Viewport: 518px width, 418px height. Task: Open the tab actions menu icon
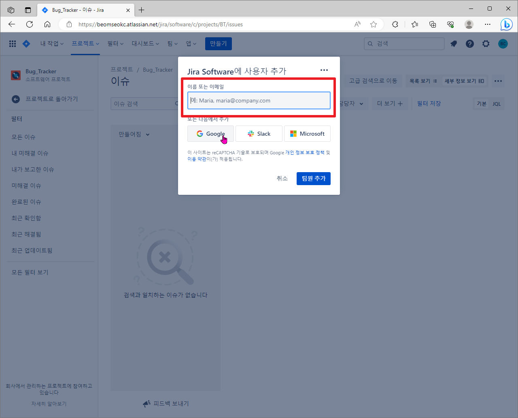(x=28, y=10)
